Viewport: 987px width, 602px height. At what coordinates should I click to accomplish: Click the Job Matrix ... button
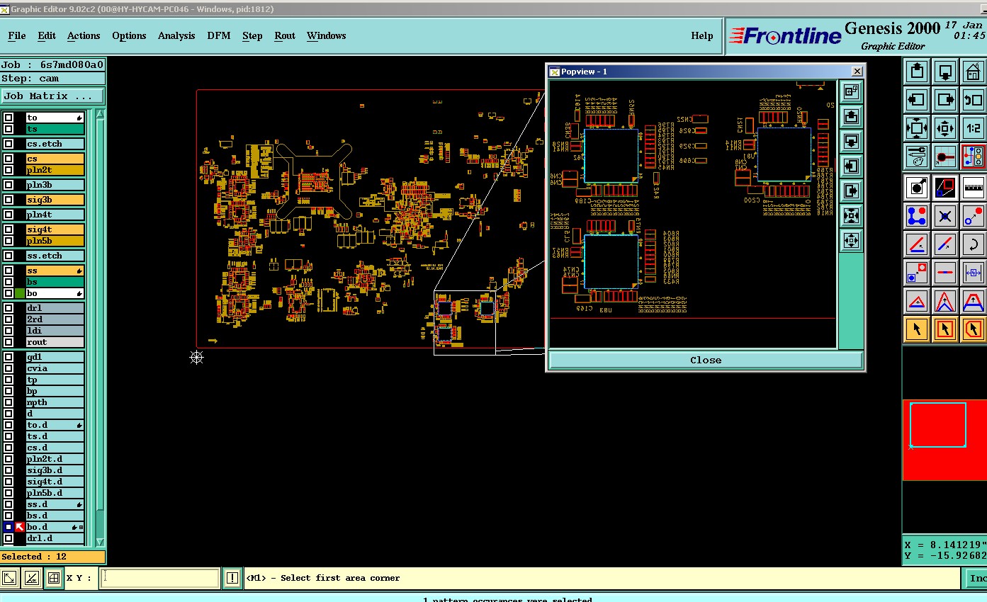coord(52,96)
